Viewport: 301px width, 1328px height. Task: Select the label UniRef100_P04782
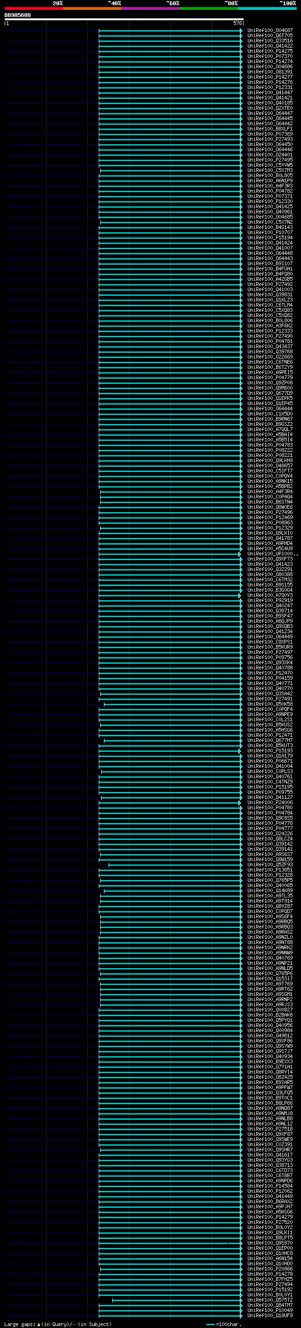[x=270, y=191]
